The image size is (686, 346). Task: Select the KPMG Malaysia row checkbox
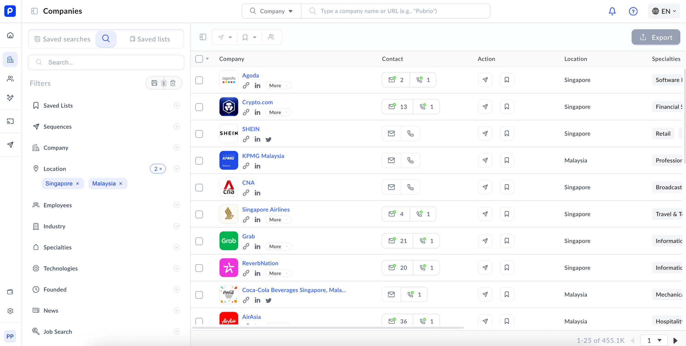pyautogui.click(x=199, y=161)
